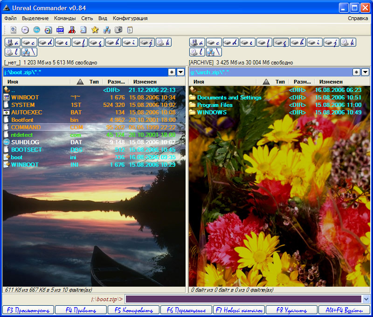Viewport: 373px width, 317px height.
Task: Select CD drive k in the left panel
Action: coord(164,42)
